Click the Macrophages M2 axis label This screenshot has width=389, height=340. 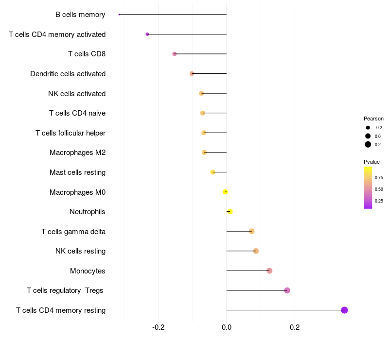pyautogui.click(x=77, y=153)
